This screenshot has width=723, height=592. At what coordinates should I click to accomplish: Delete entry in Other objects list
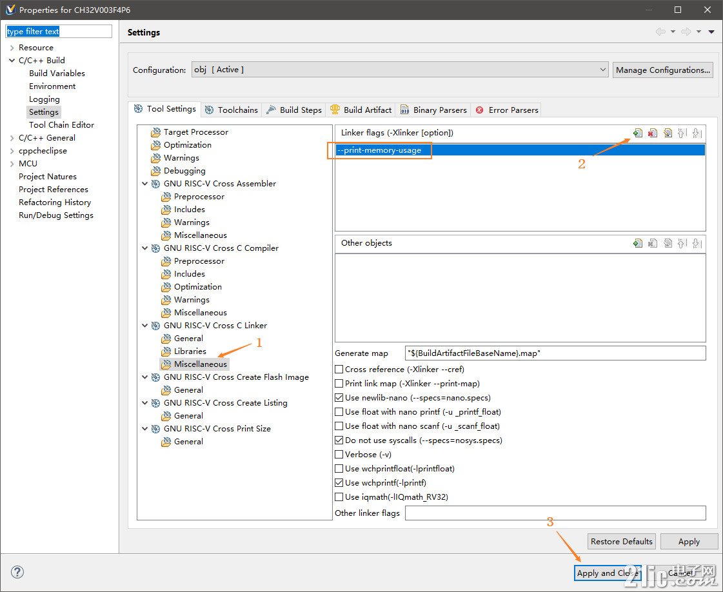click(653, 243)
